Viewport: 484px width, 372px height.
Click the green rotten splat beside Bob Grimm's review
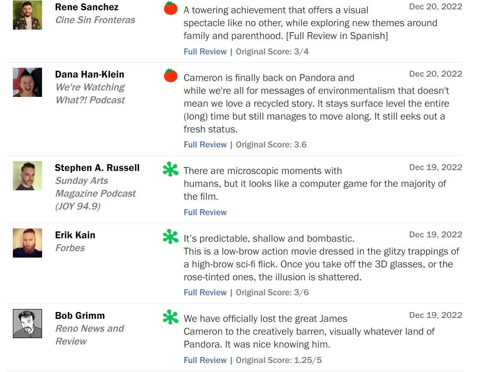point(171,317)
